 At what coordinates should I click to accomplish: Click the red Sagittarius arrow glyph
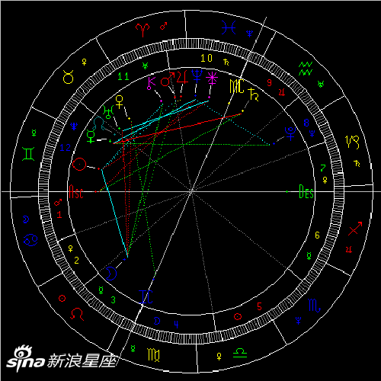pyautogui.click(x=355, y=229)
